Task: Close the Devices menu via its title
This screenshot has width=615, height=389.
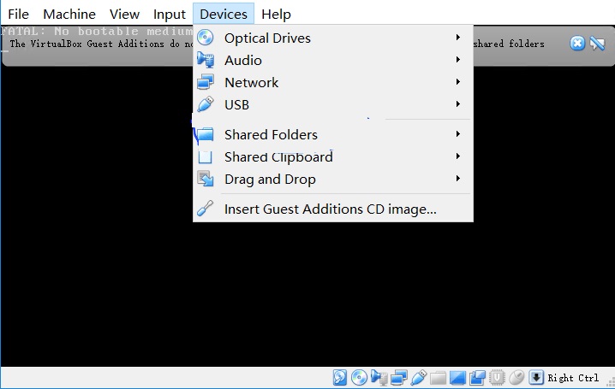Action: pyautogui.click(x=224, y=14)
